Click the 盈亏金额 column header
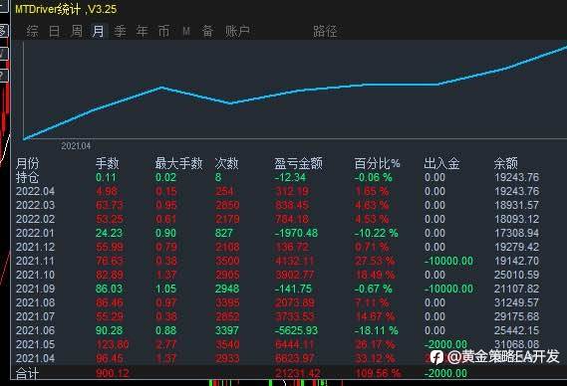This screenshot has width=567, height=386. pos(298,163)
